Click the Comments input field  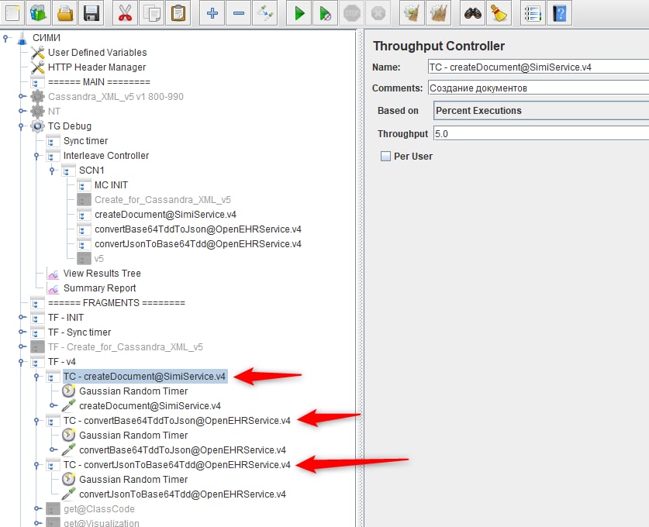538,88
